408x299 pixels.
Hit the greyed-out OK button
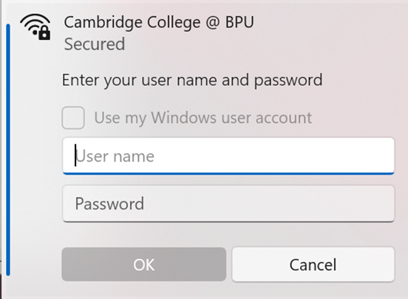coord(144,264)
